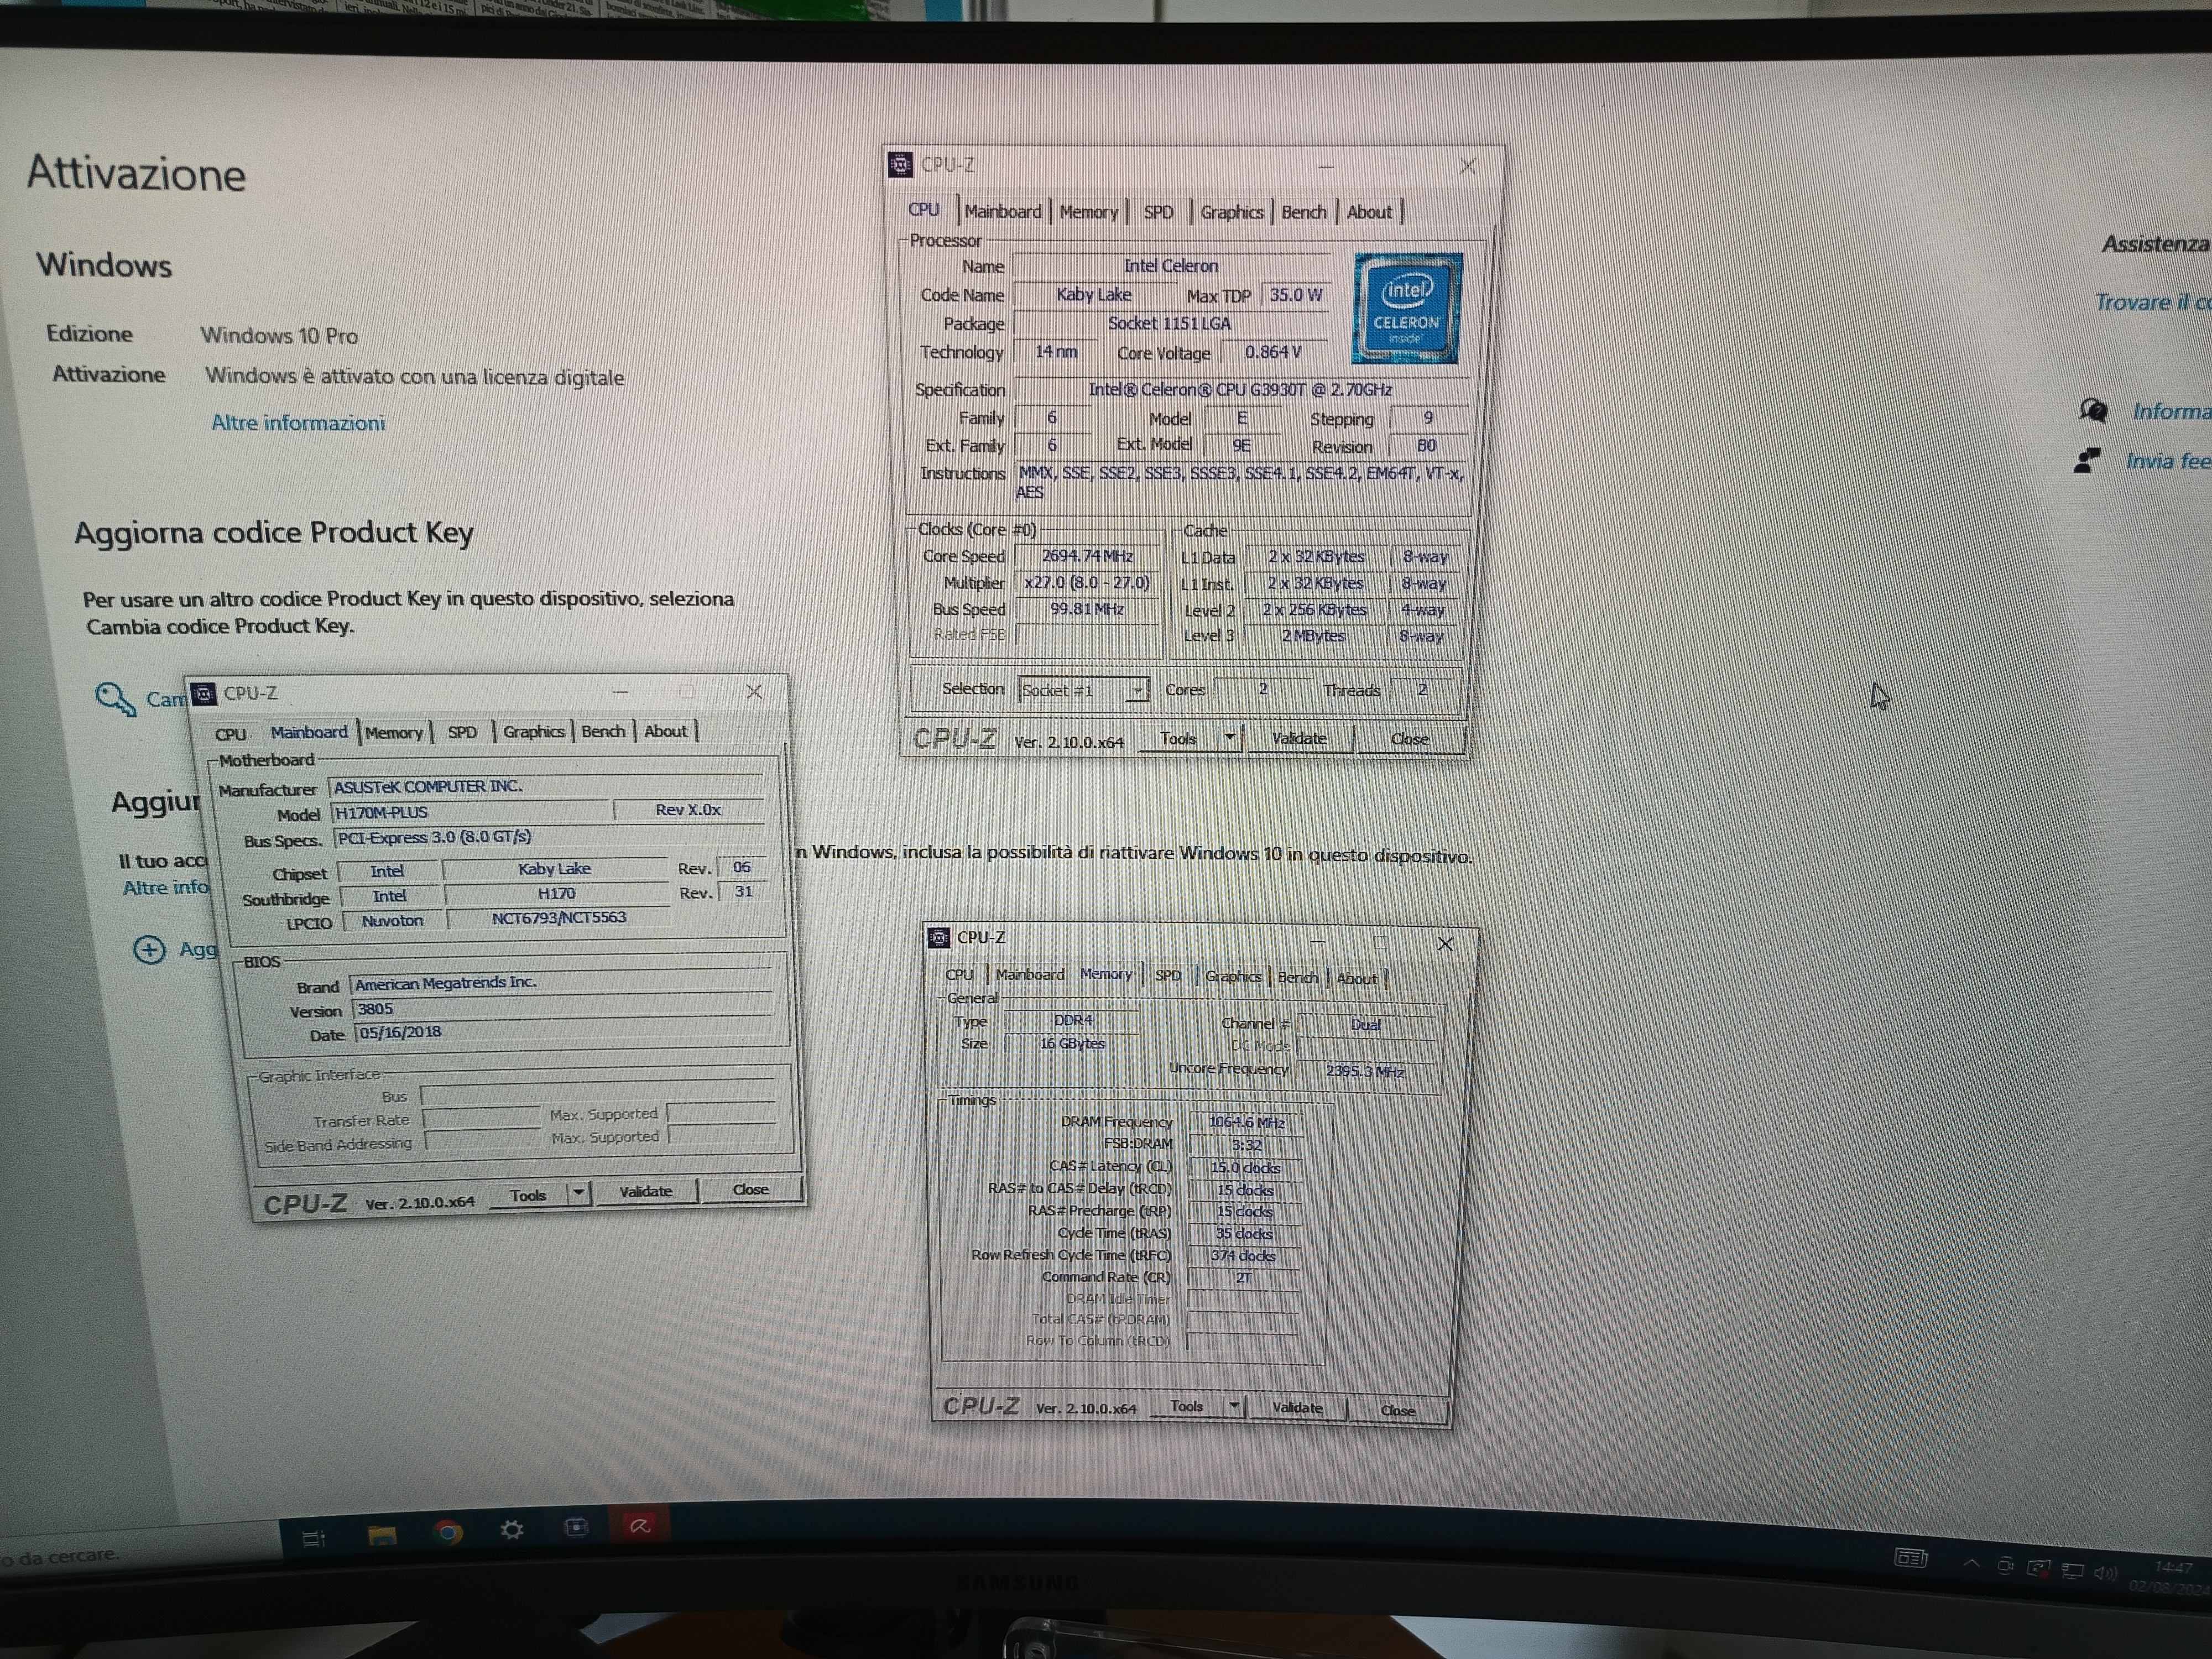The image size is (2212, 1659).
Task: Click the Meet Now camera tray icon
Action: (x=2005, y=1566)
